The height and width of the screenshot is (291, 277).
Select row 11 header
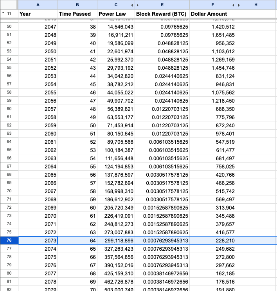[9, 14]
